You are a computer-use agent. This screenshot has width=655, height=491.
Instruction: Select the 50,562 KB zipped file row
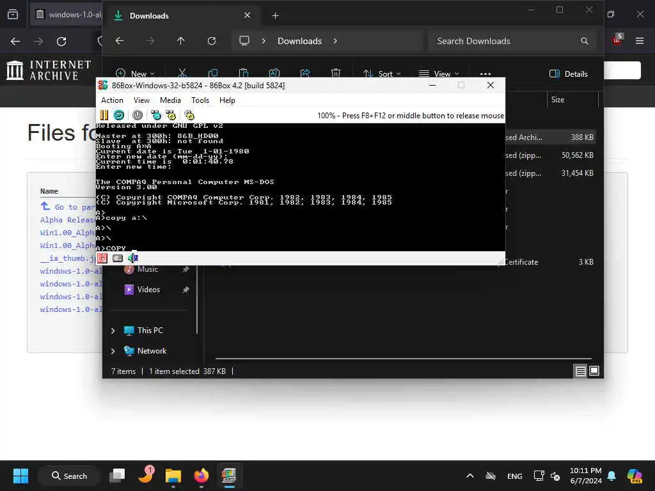pyautogui.click(x=549, y=155)
